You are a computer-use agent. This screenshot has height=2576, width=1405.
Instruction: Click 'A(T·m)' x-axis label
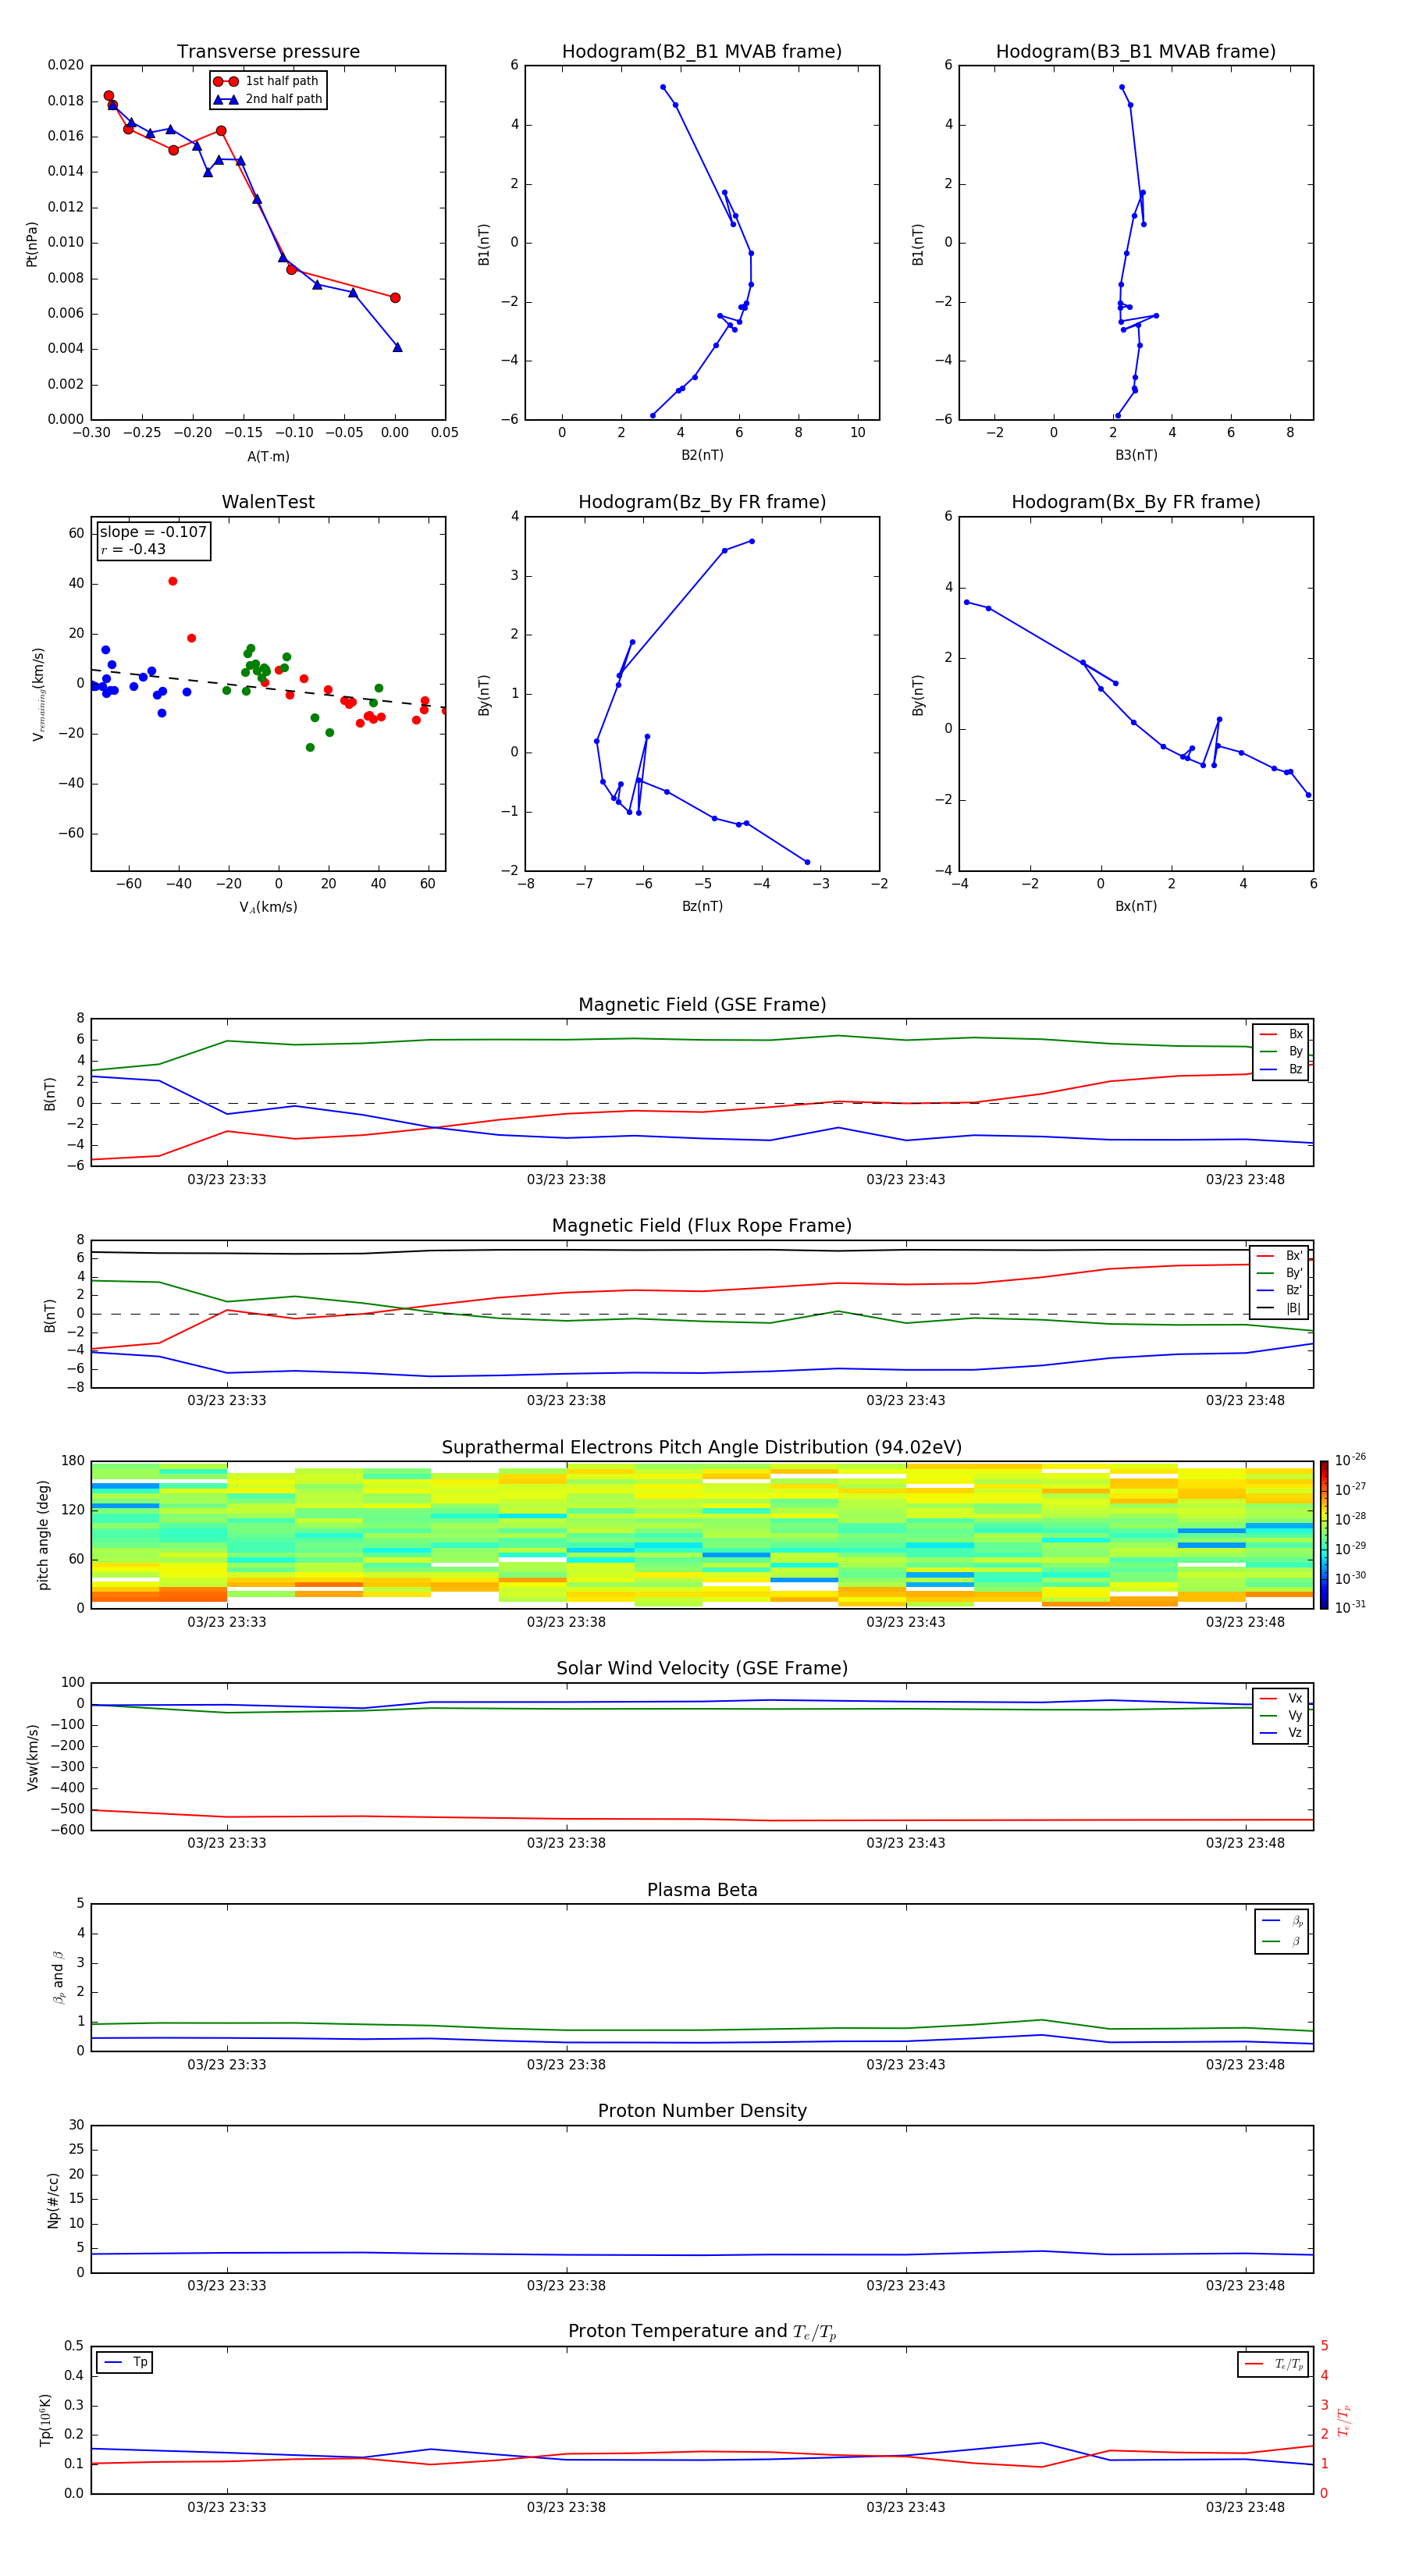point(268,457)
